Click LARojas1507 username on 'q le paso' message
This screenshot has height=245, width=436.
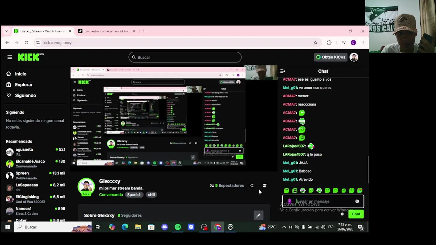294,154
